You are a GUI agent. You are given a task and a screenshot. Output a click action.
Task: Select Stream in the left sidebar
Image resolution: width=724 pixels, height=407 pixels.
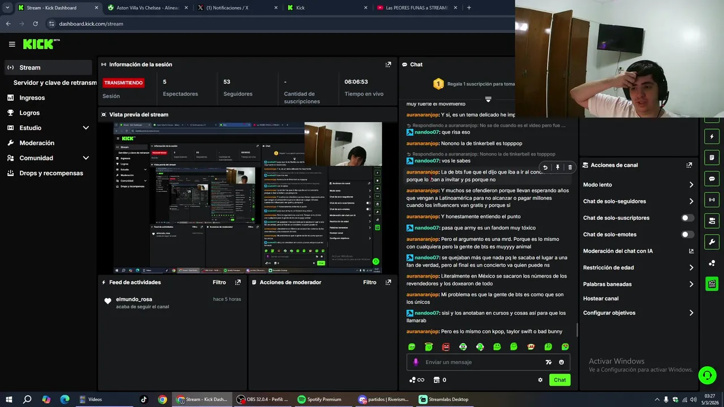pyautogui.click(x=49, y=67)
